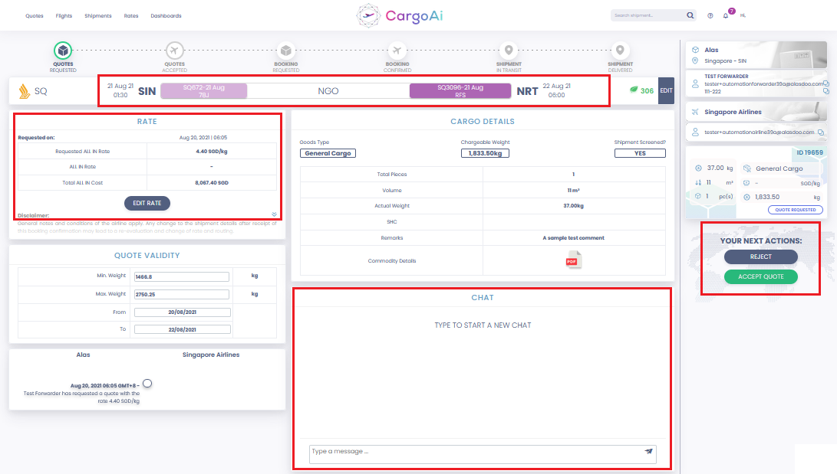Select the SQ3096 RFS segment

tap(460, 91)
